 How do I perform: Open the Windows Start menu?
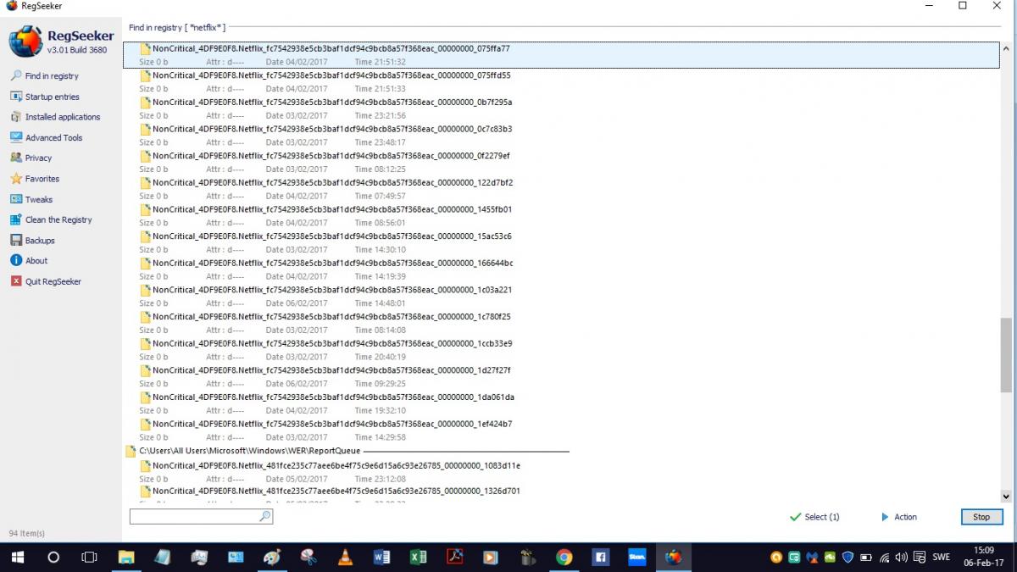click(17, 558)
